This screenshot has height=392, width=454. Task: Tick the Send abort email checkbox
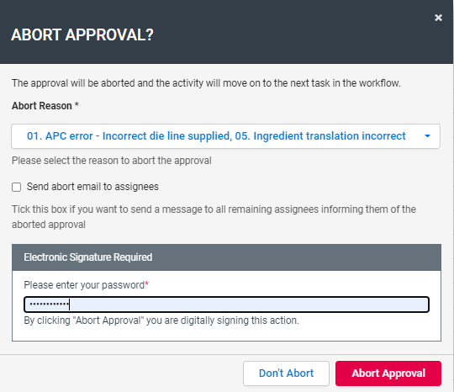[16, 187]
